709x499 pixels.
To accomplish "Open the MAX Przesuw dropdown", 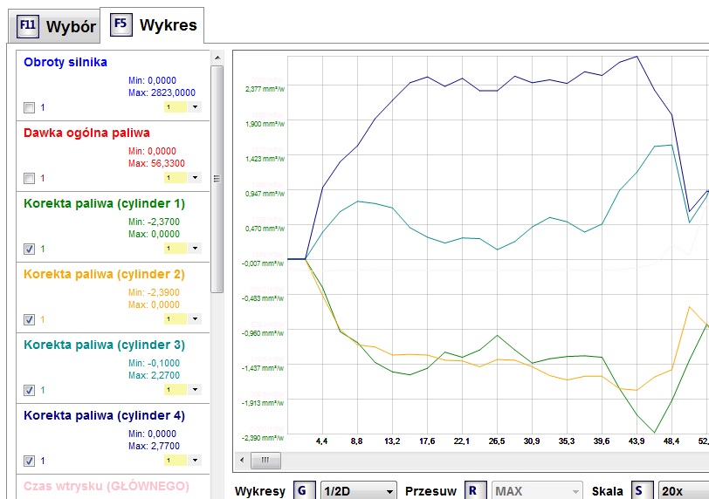I will 537,491.
